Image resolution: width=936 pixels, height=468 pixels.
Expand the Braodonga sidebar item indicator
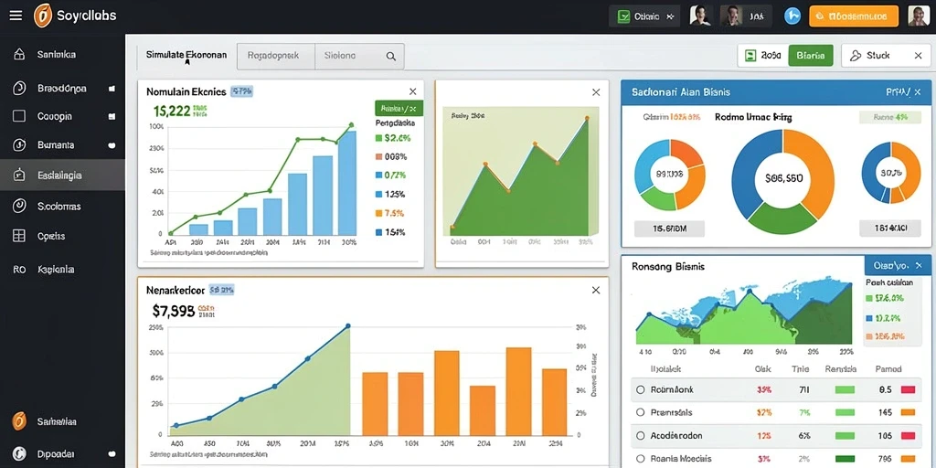pos(111,89)
